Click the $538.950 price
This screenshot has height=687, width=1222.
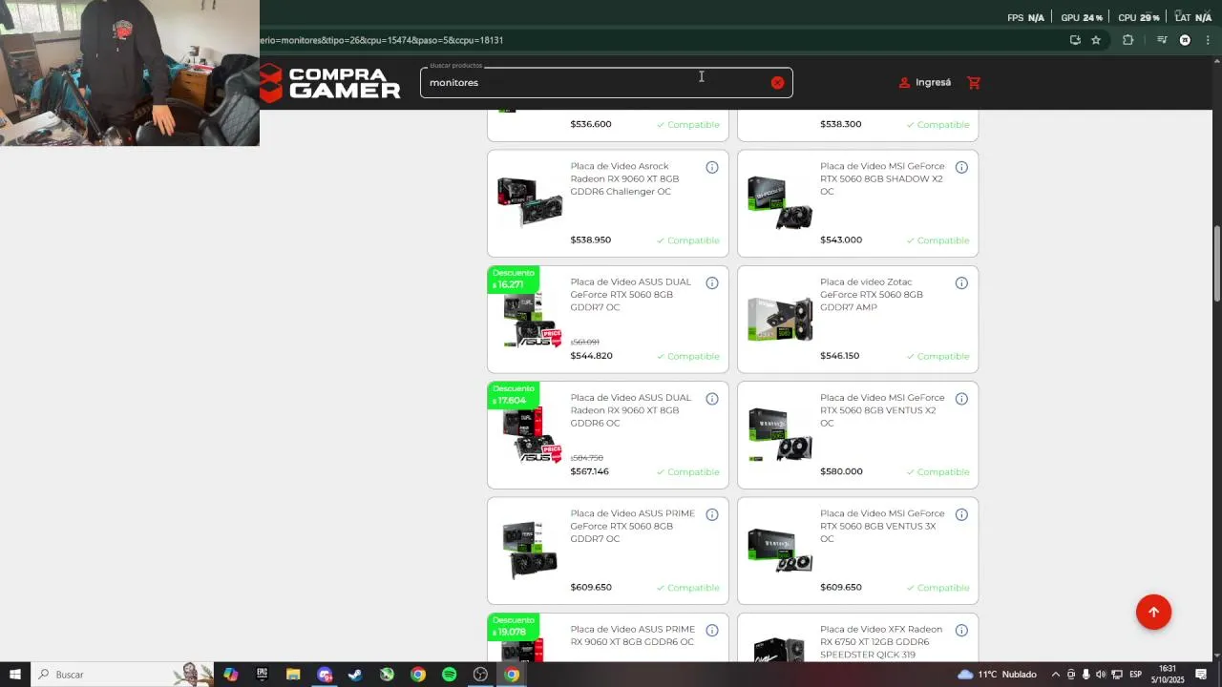point(591,240)
